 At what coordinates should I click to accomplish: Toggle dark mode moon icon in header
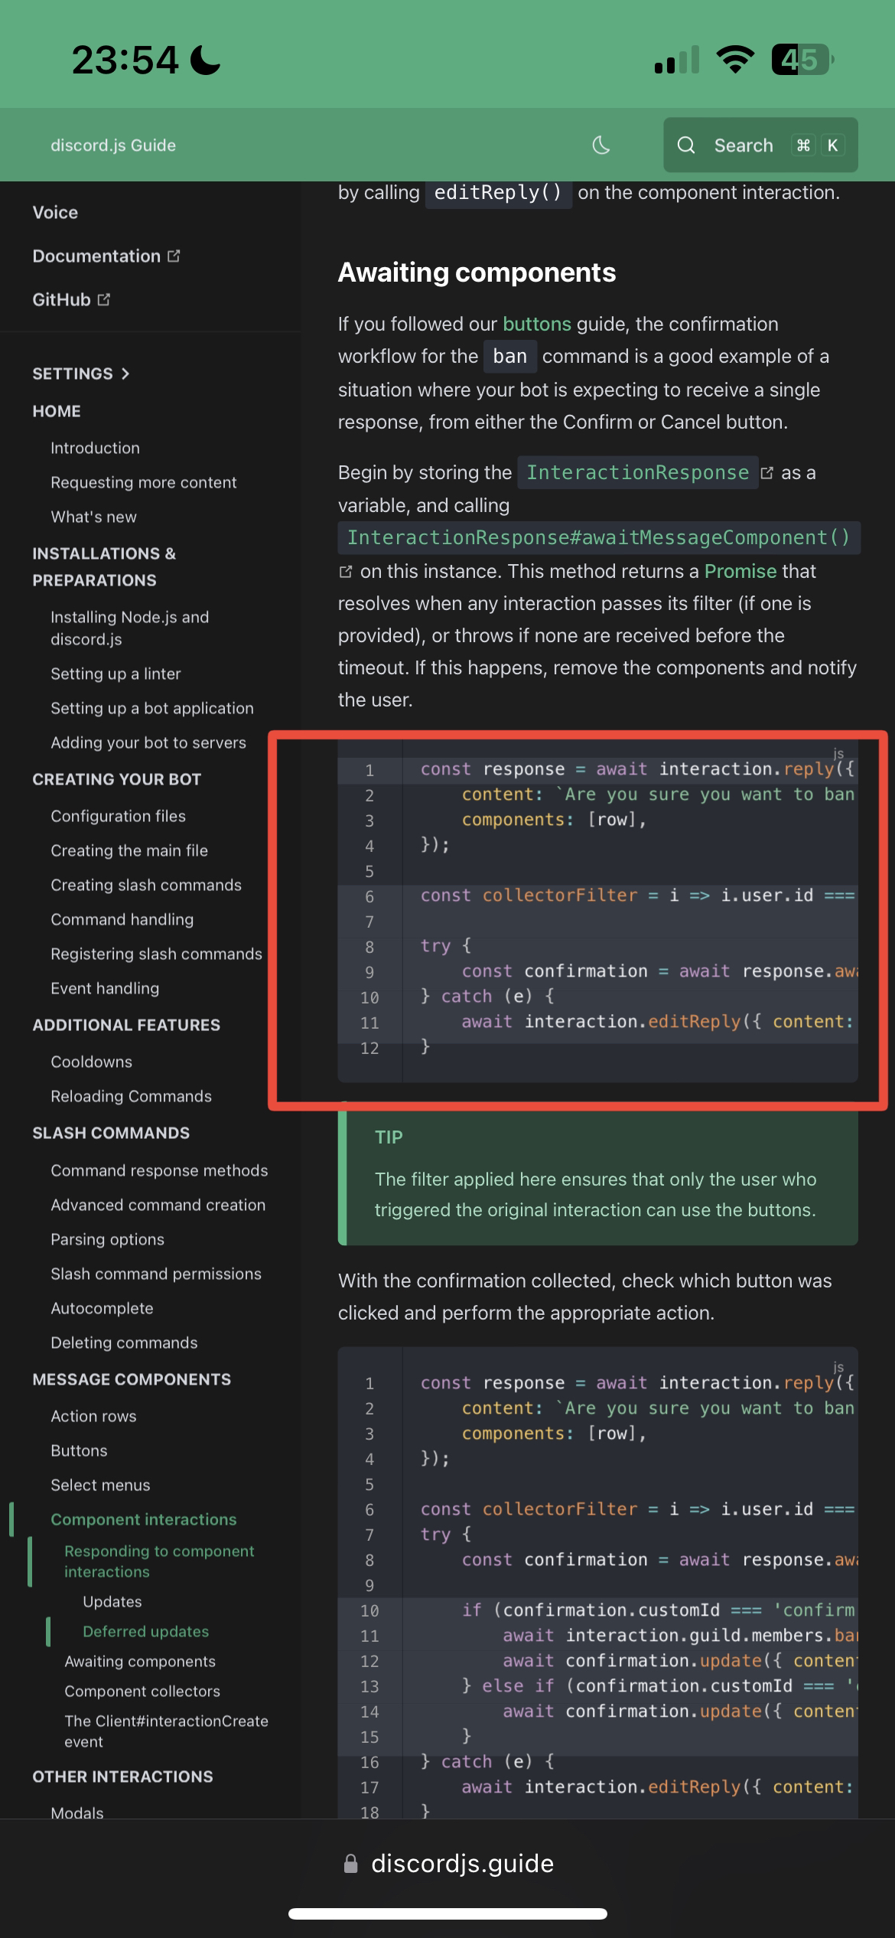[601, 145]
